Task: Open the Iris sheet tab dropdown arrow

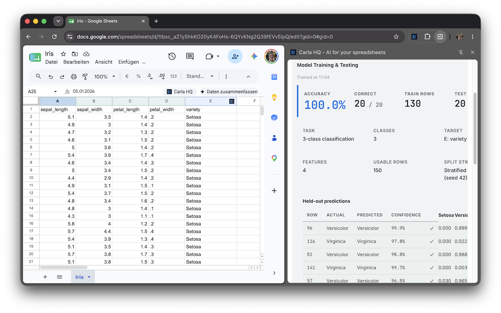Action: [89, 277]
